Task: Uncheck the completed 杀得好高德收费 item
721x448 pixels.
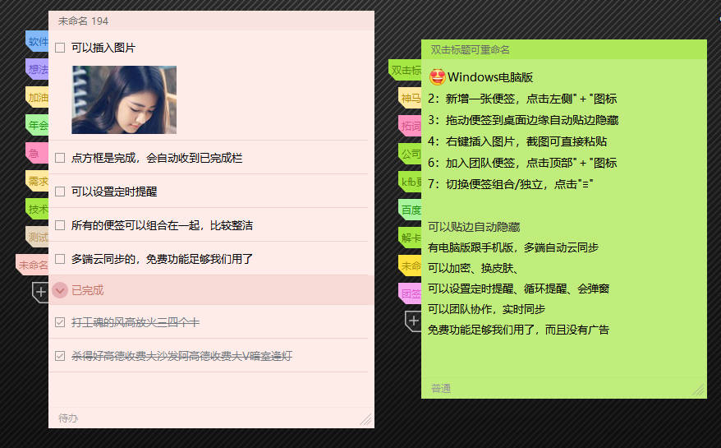Action: (x=60, y=356)
